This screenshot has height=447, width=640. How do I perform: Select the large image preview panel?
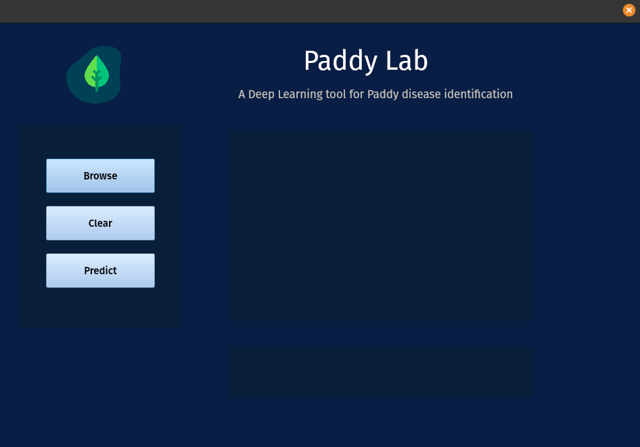tap(381, 226)
